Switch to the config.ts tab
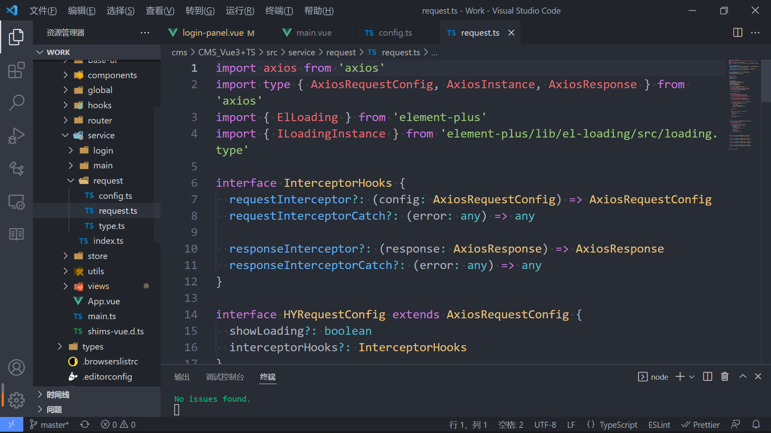This screenshot has width=771, height=433. click(395, 33)
